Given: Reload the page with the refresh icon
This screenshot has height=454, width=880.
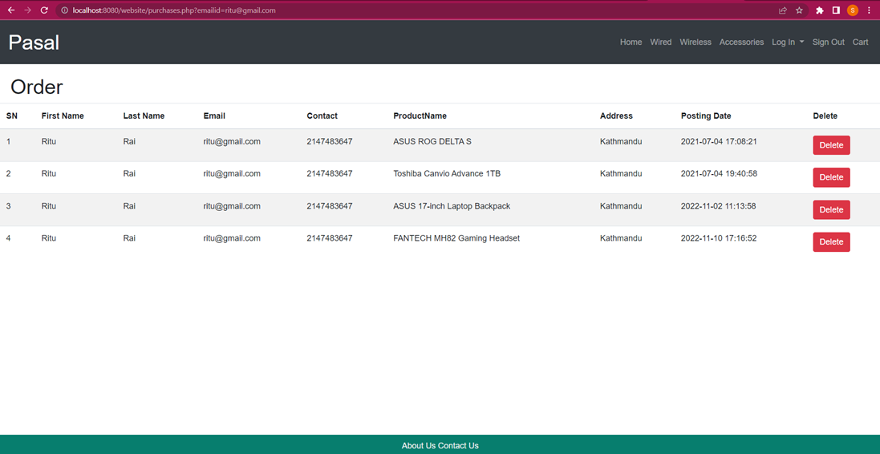Looking at the screenshot, I should [44, 10].
